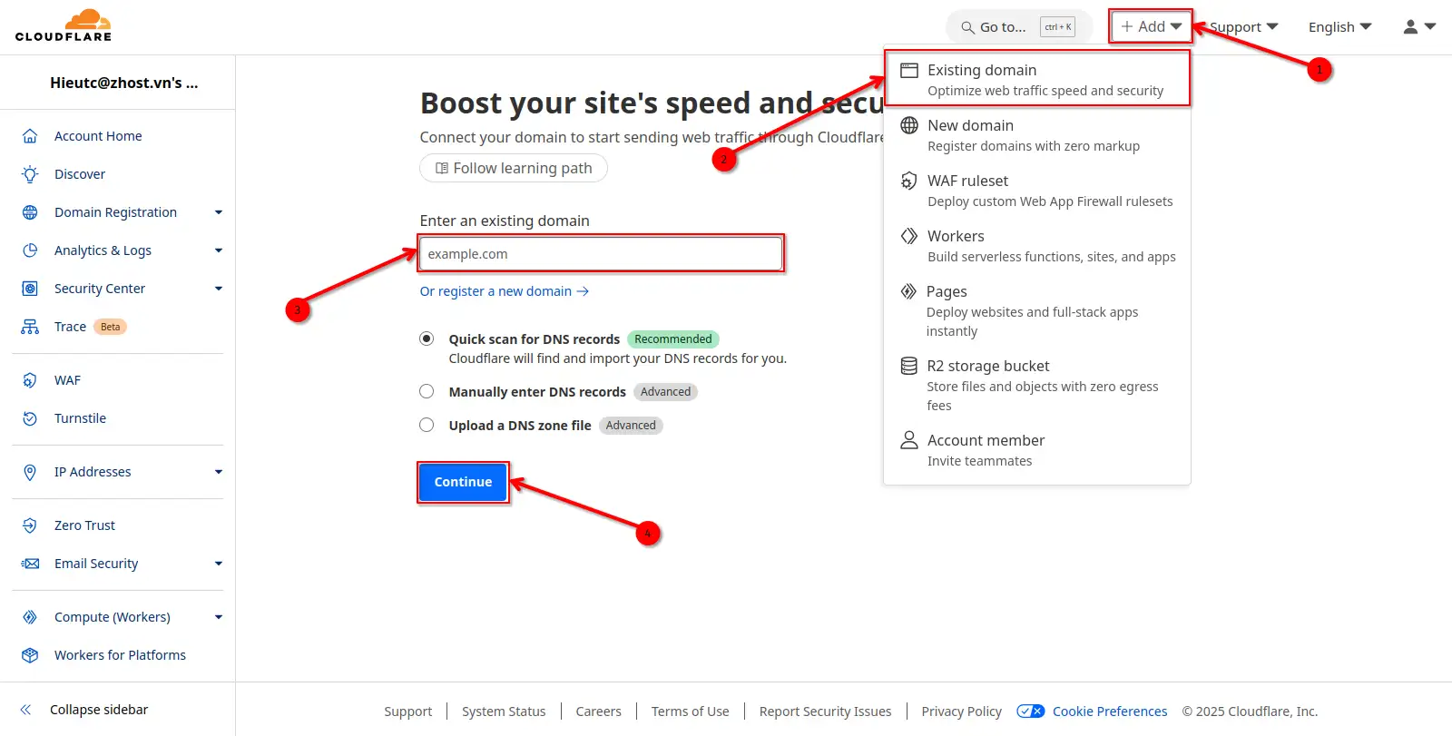Click the Trace network icon
The height and width of the screenshot is (736, 1452).
click(30, 327)
